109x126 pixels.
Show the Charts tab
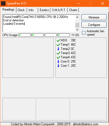[73, 10]
